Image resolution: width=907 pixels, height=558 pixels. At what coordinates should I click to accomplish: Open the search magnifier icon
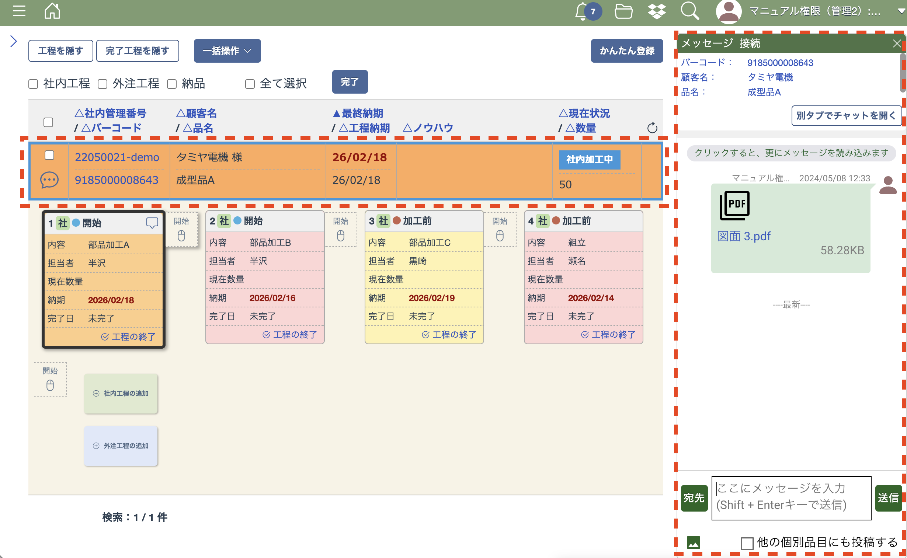click(689, 11)
